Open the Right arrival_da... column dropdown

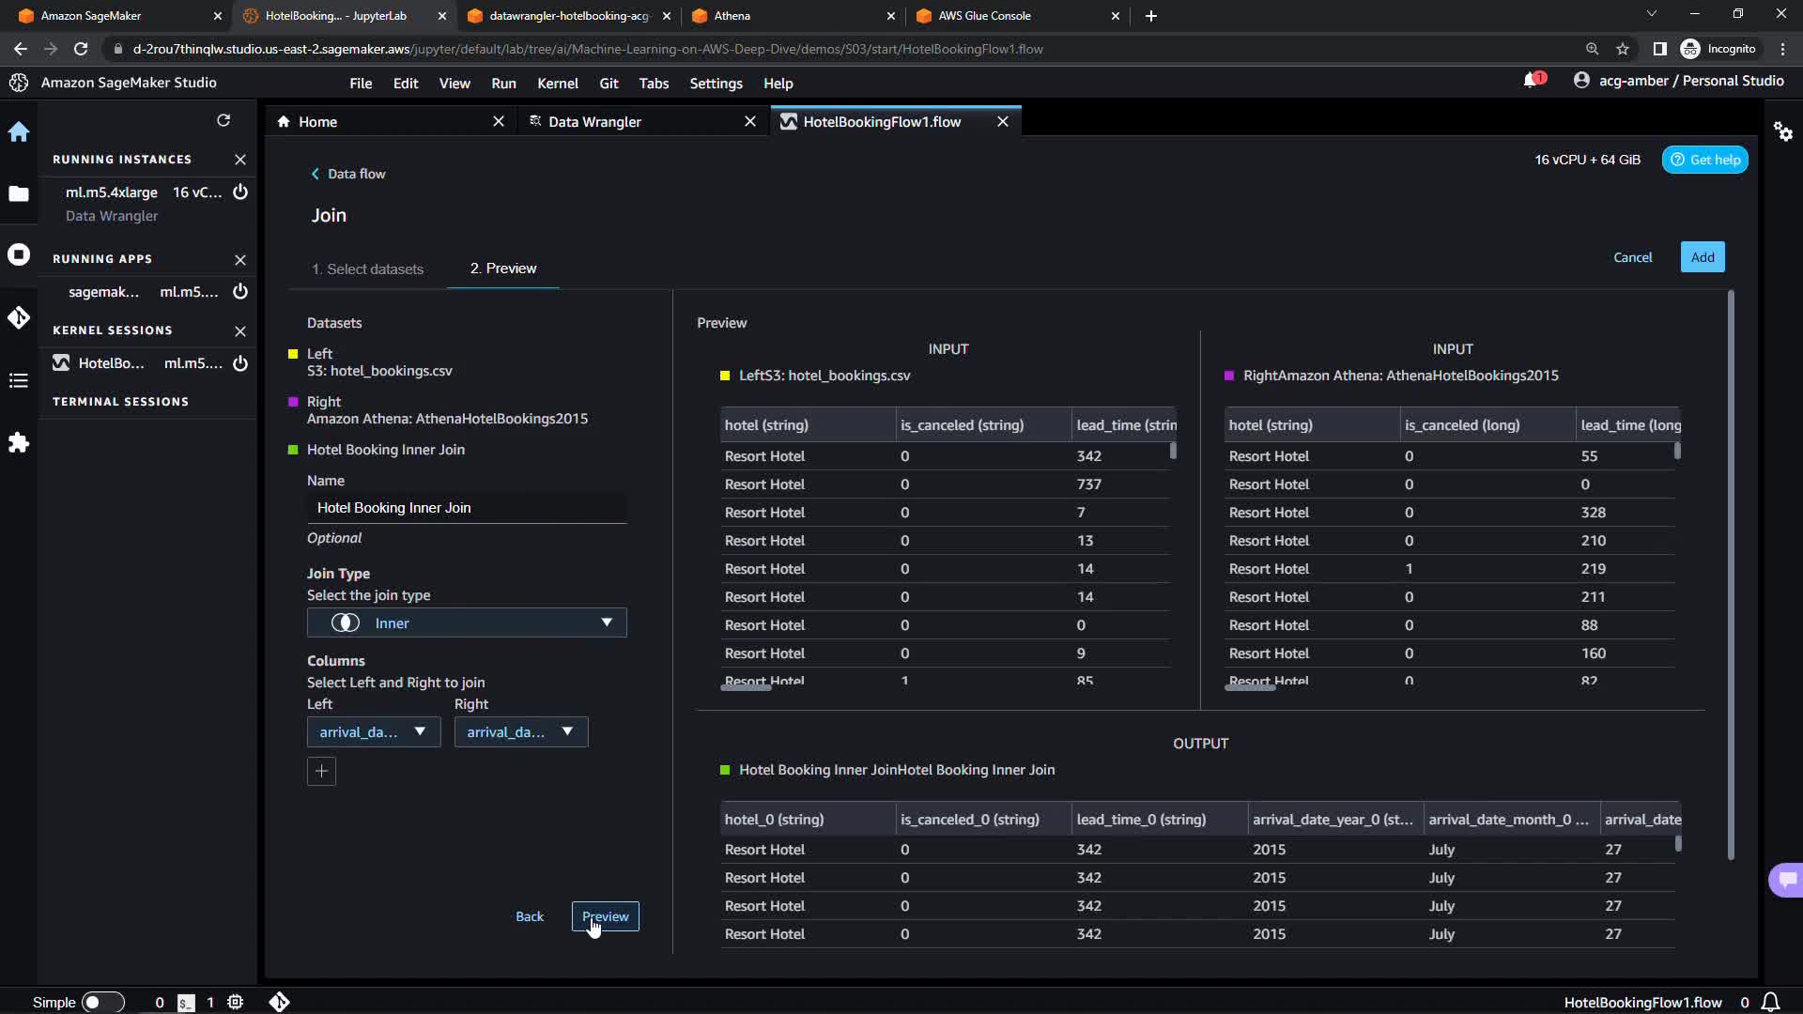click(x=520, y=732)
